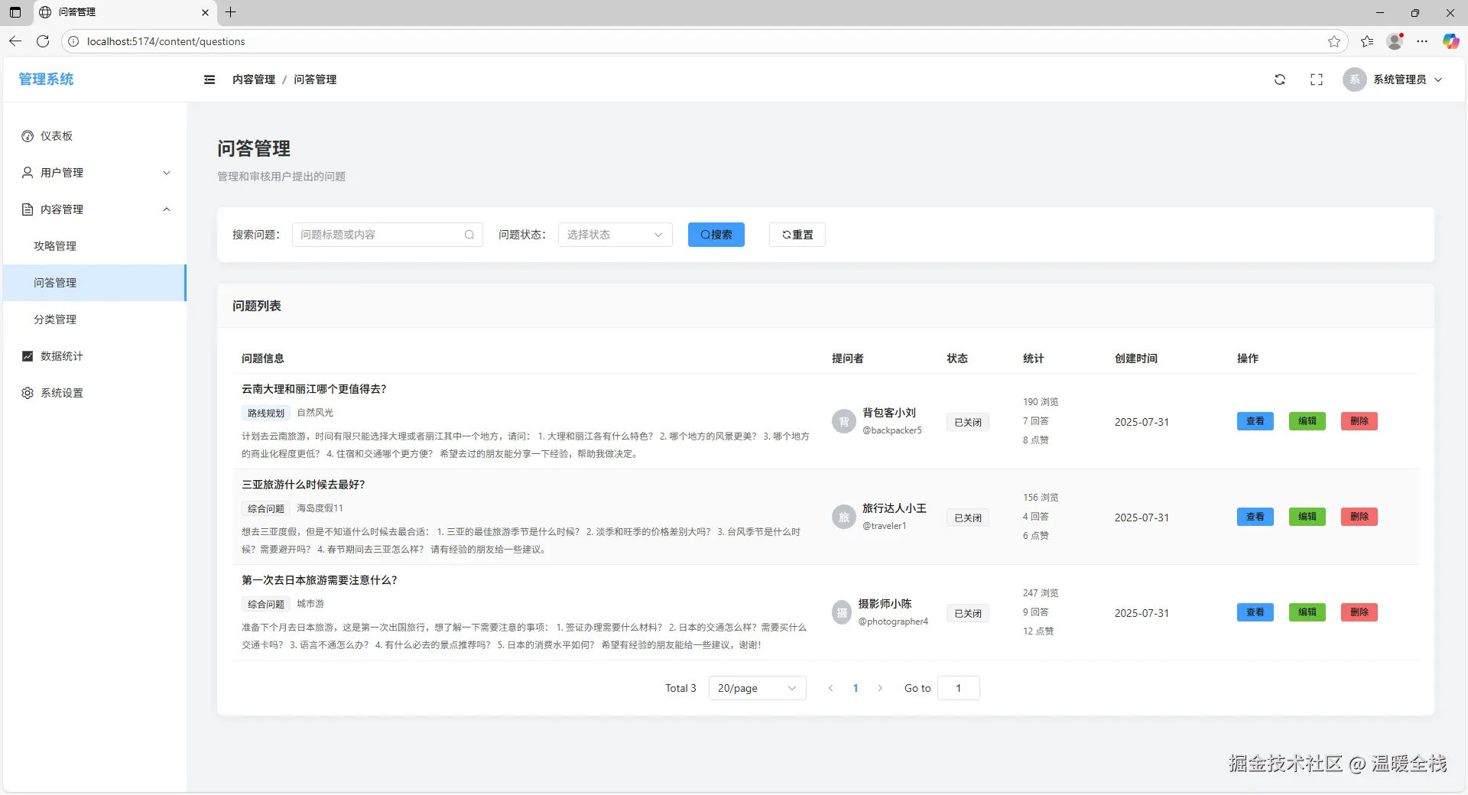Click the blue 搜索 button
1468x795 pixels.
pyautogui.click(x=716, y=235)
